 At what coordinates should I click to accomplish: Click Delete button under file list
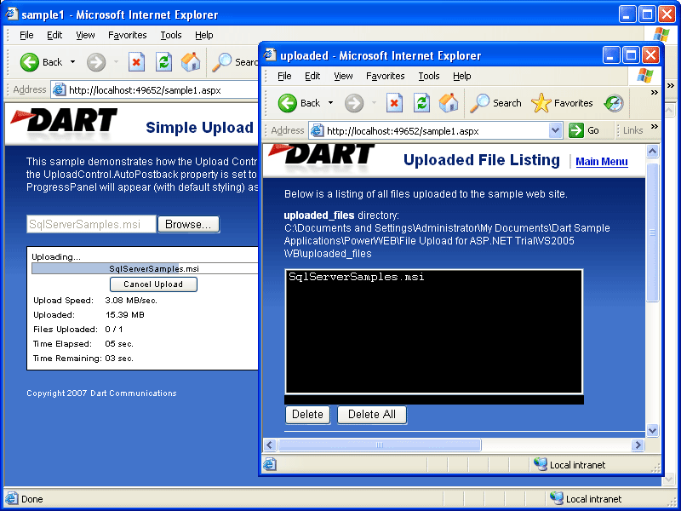point(307,415)
